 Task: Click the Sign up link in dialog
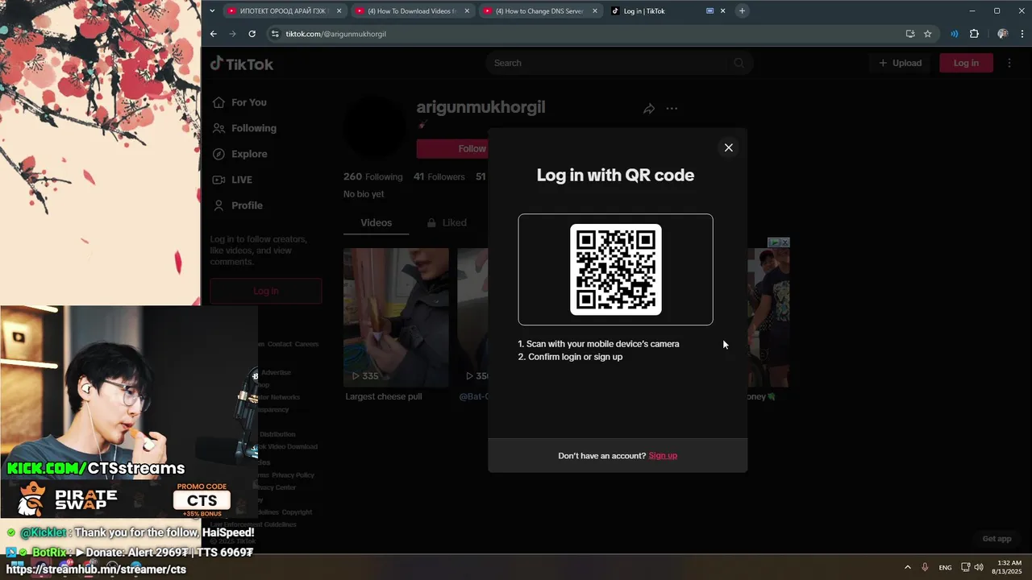(x=663, y=456)
